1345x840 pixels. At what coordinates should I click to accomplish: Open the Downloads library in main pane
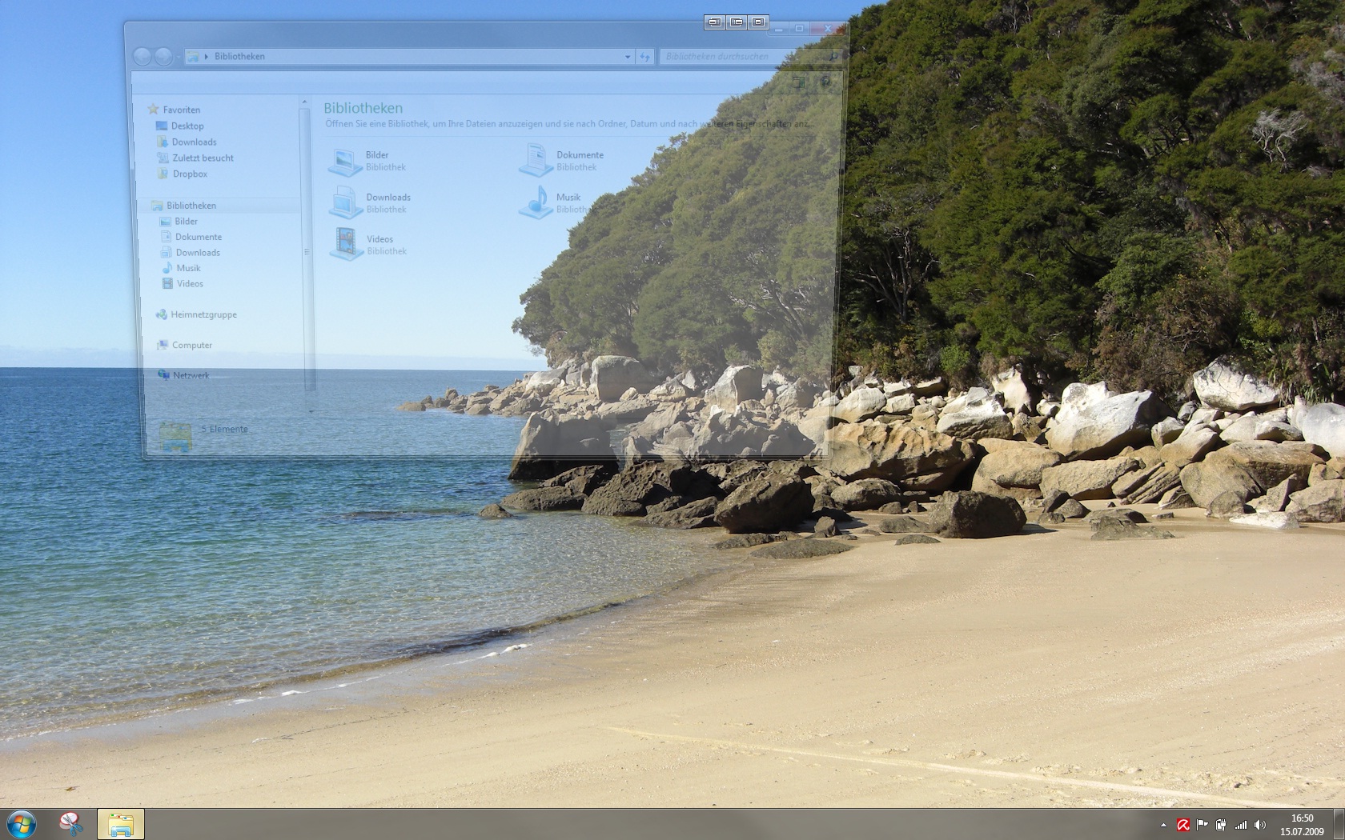click(346, 202)
